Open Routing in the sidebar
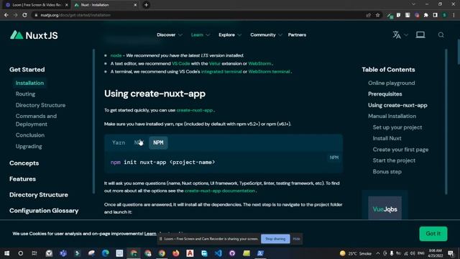460x259 pixels. click(26, 94)
